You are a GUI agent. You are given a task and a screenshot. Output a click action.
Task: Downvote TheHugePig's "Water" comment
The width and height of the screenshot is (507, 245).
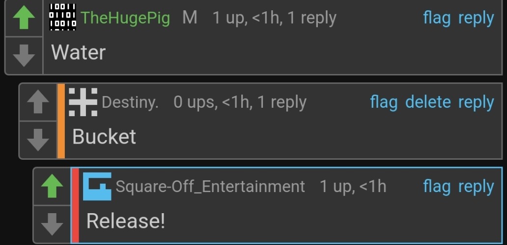(x=24, y=55)
